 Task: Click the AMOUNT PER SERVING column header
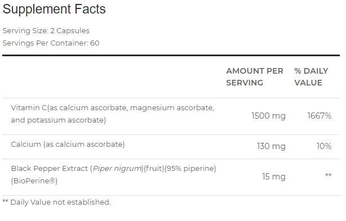255,77
